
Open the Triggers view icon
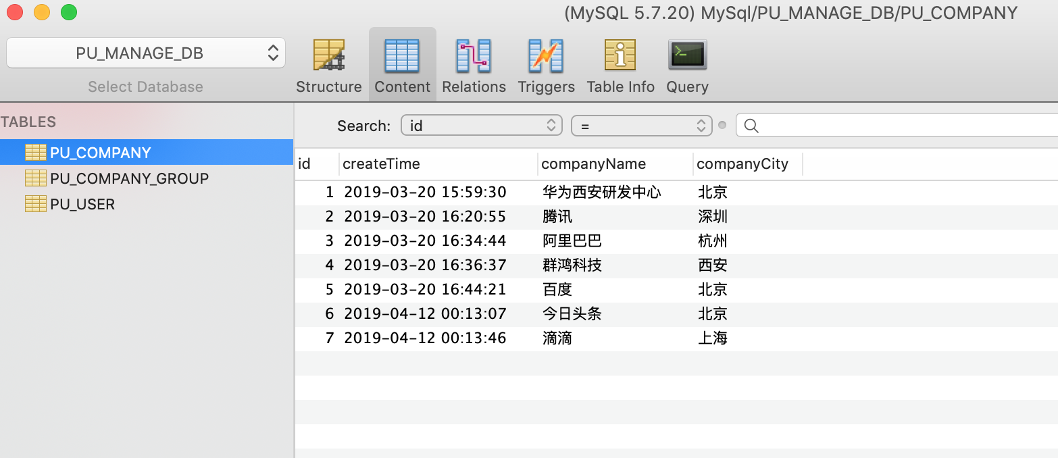pyautogui.click(x=546, y=54)
